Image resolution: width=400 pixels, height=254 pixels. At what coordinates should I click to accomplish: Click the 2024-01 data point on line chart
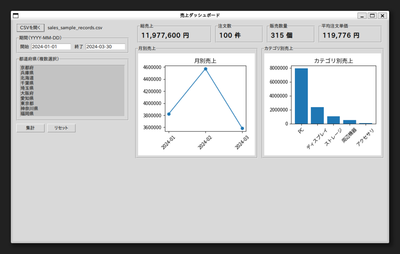[x=169, y=114]
